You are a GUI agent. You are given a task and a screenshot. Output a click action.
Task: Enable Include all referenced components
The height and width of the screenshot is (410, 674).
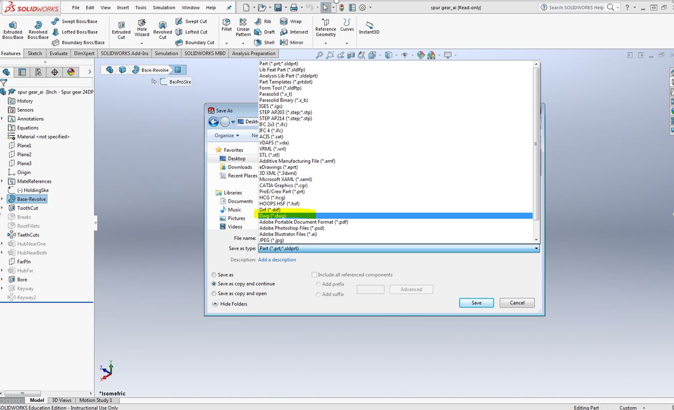(314, 275)
